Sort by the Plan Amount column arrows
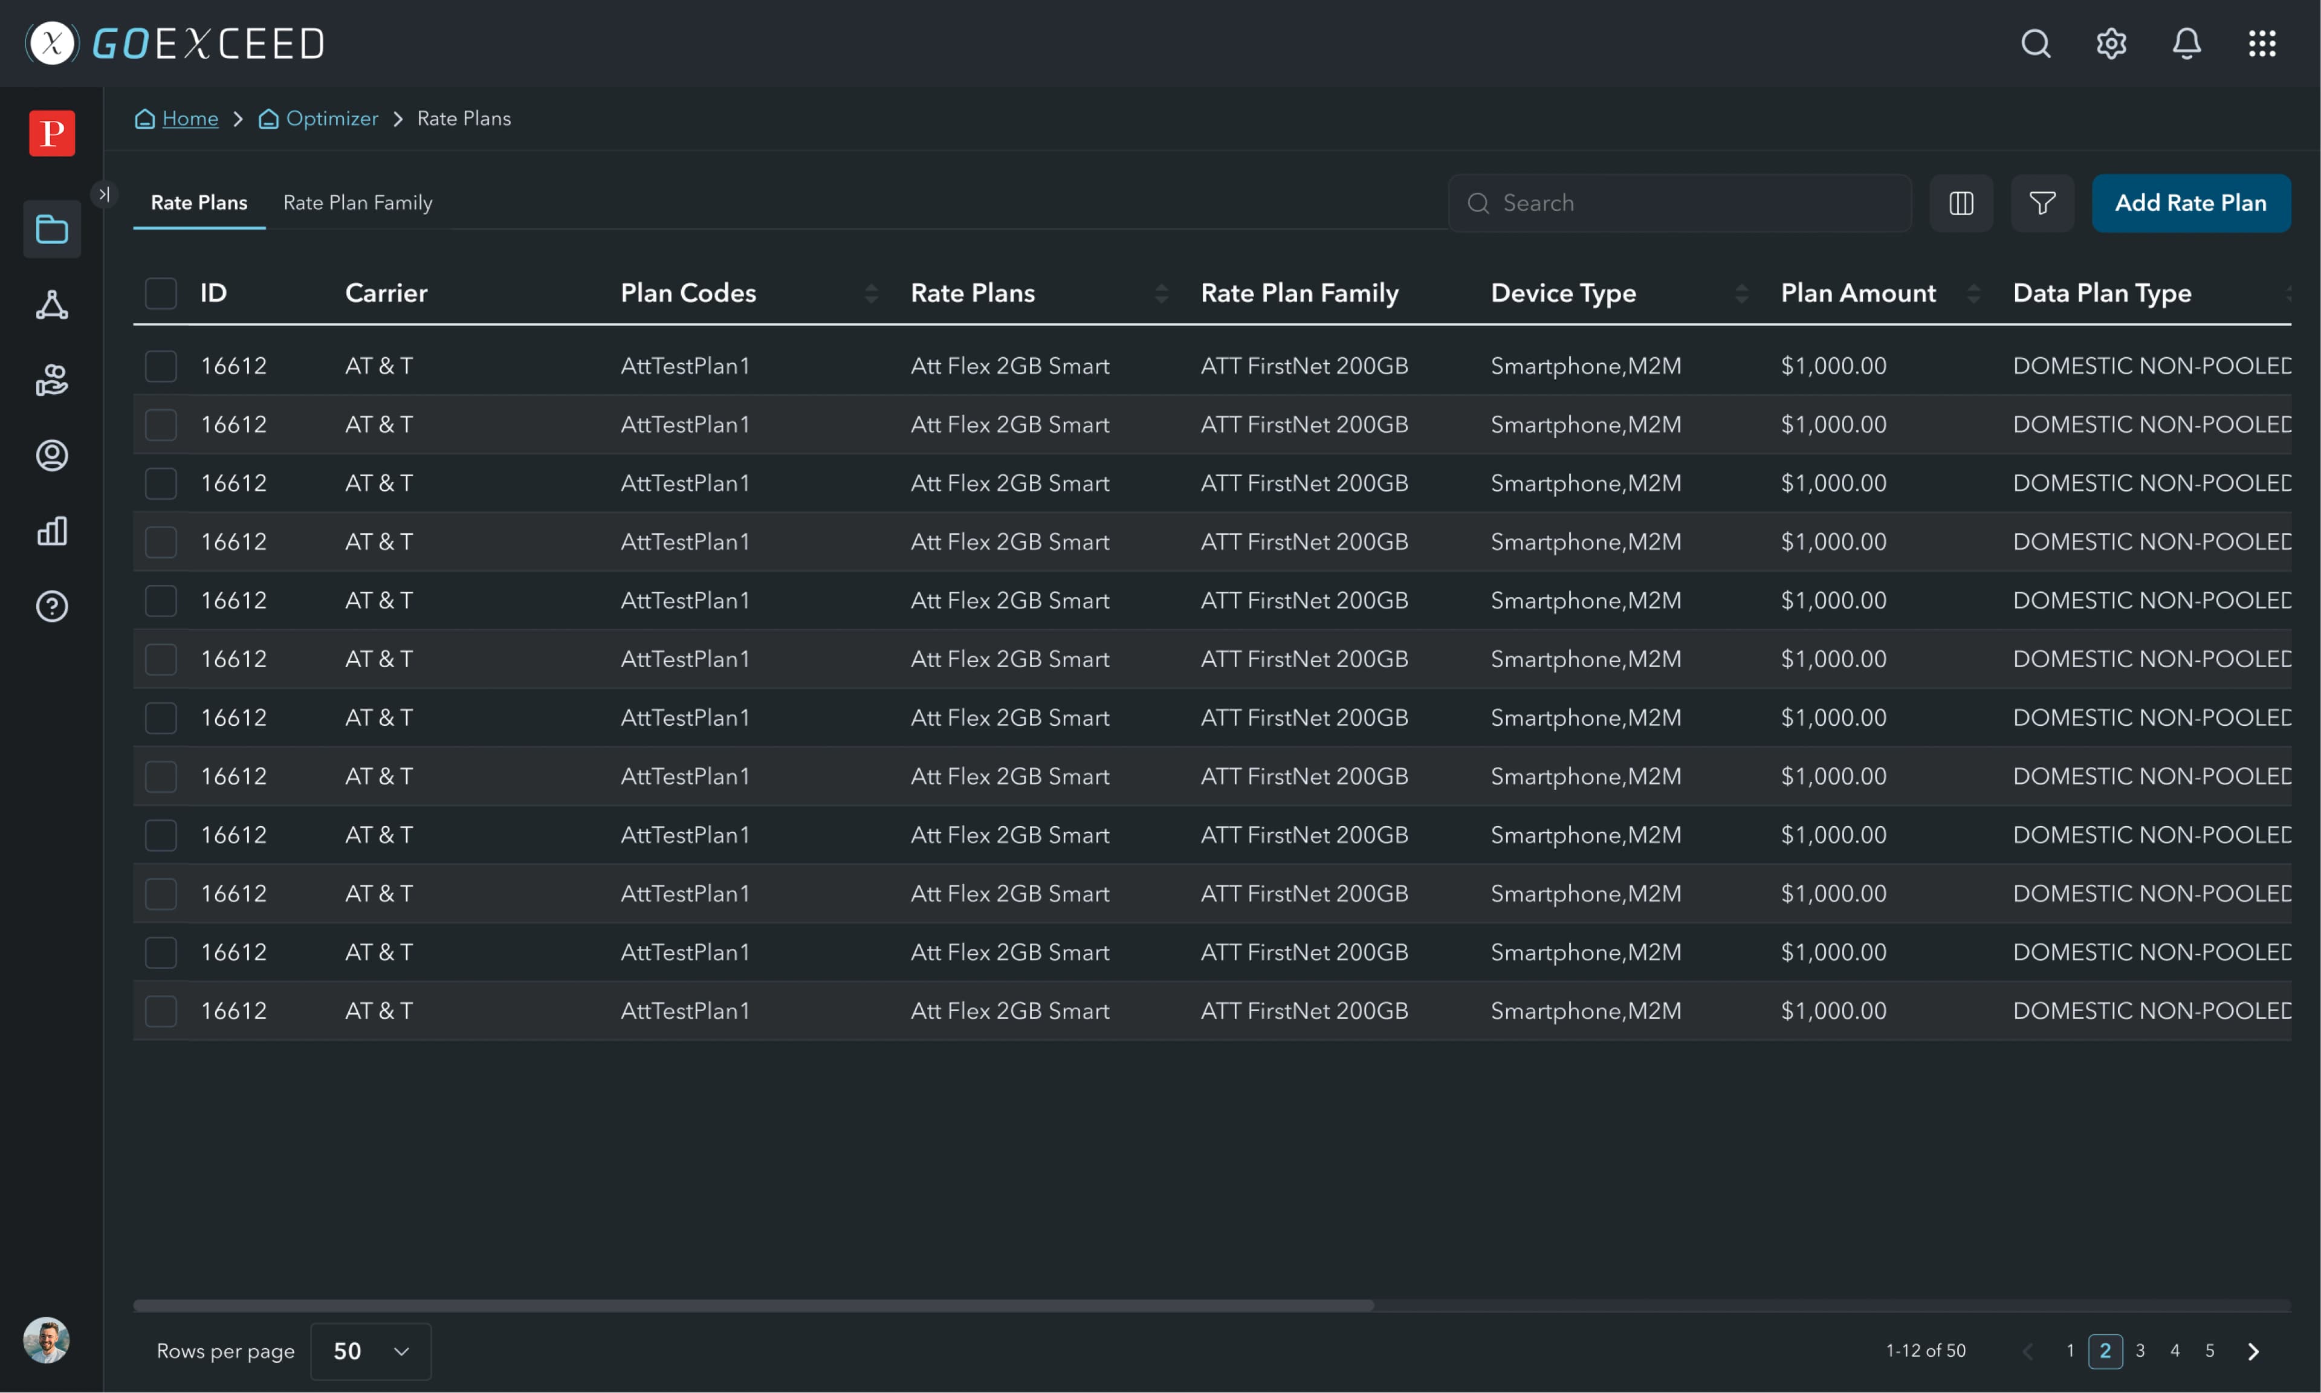Viewport: 2321px width, 1393px height. [1973, 294]
